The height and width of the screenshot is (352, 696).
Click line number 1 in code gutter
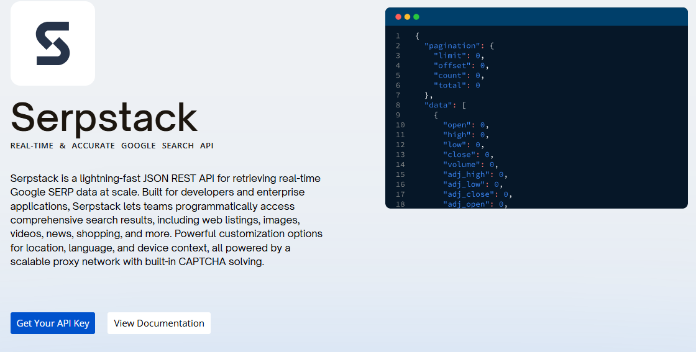[x=398, y=36]
